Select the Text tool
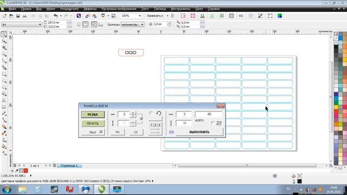This screenshot has height=195, width=347. (4, 101)
